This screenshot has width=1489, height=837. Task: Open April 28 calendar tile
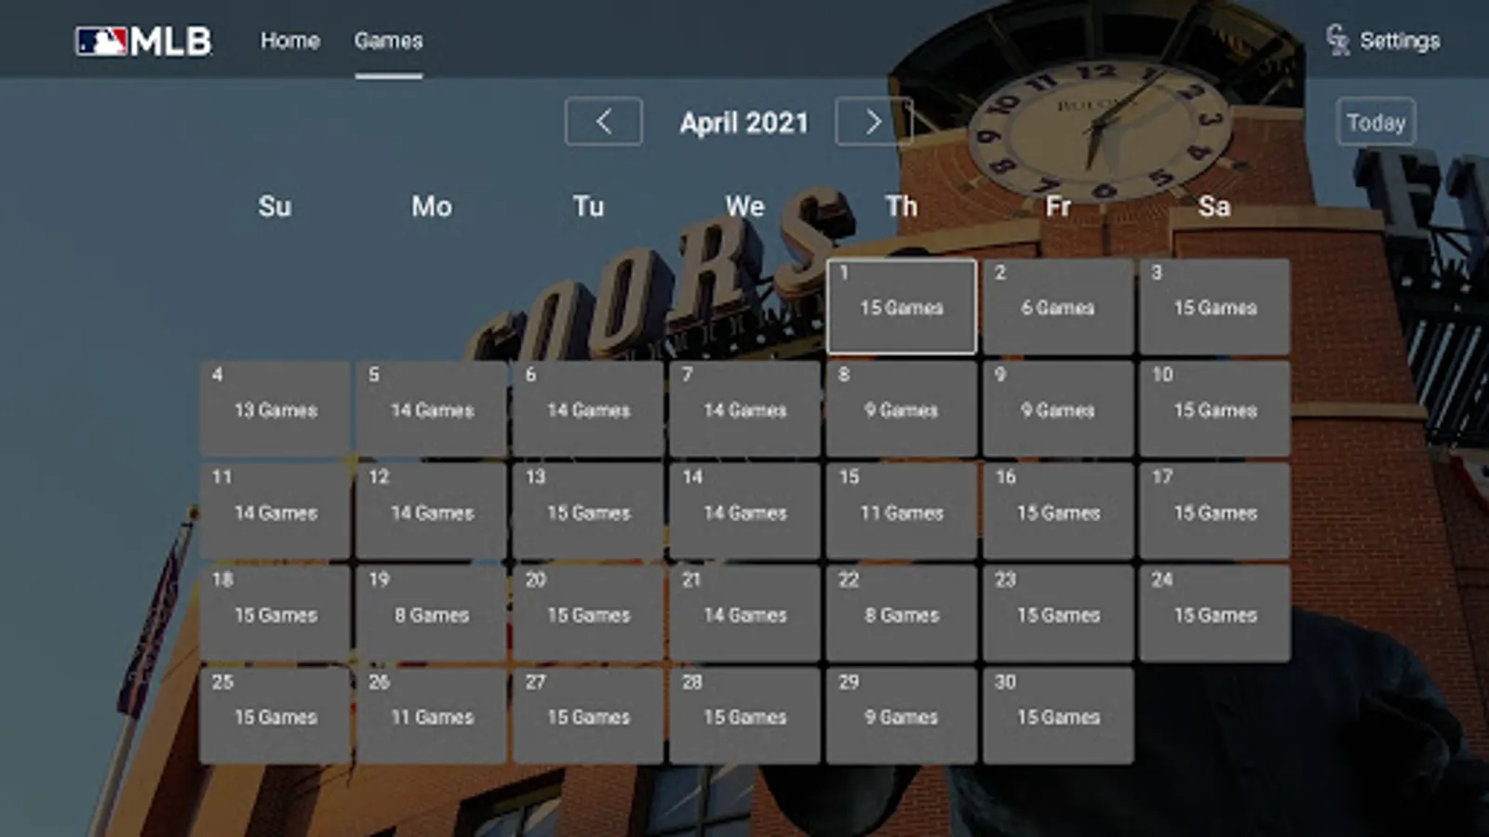(744, 716)
